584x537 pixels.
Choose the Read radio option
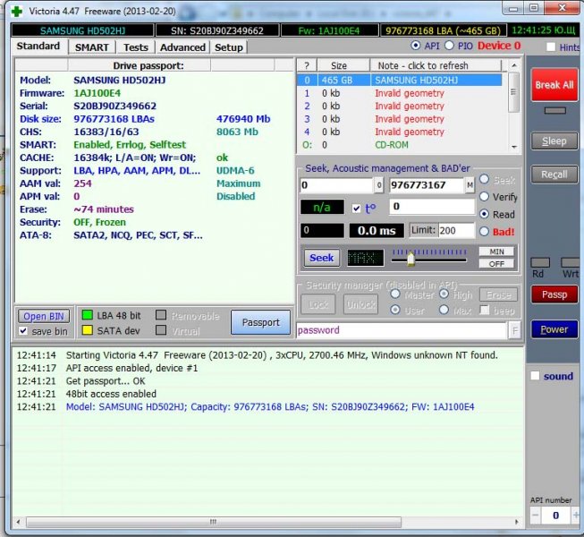click(x=484, y=214)
